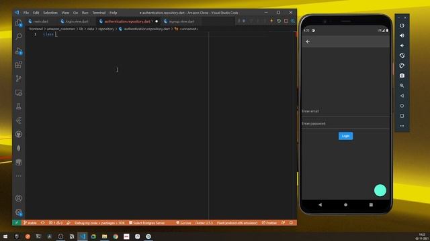Open the Go menu
This screenshot has width=430, height=241.
pos(75,13)
